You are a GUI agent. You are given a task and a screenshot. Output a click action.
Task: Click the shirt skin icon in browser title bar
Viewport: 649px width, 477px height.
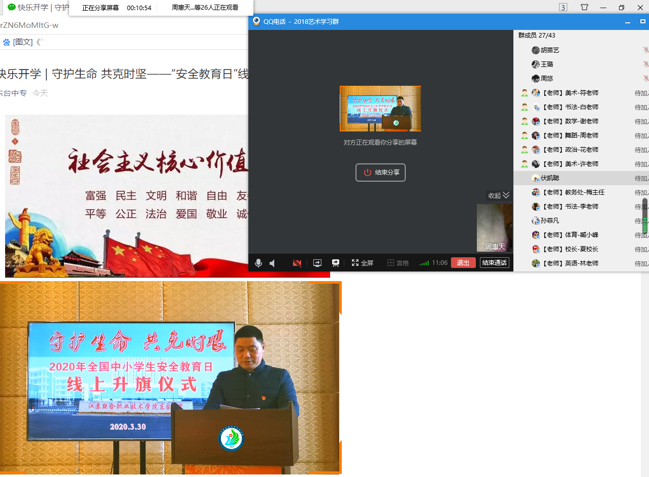(x=585, y=7)
